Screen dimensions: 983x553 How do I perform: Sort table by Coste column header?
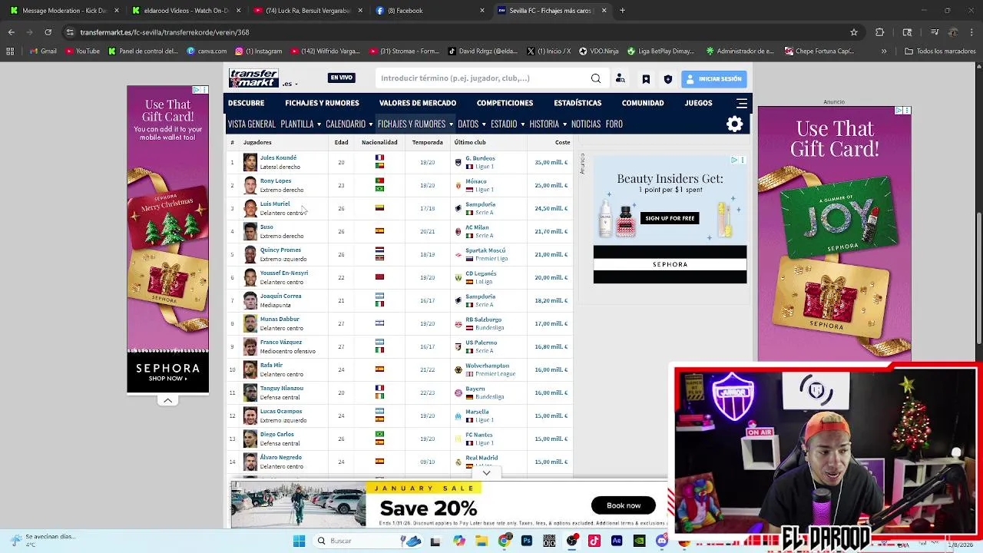563,142
